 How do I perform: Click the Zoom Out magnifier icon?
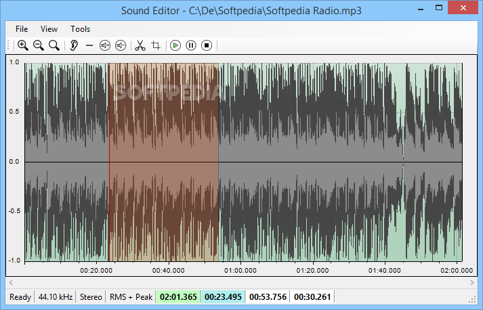39,45
